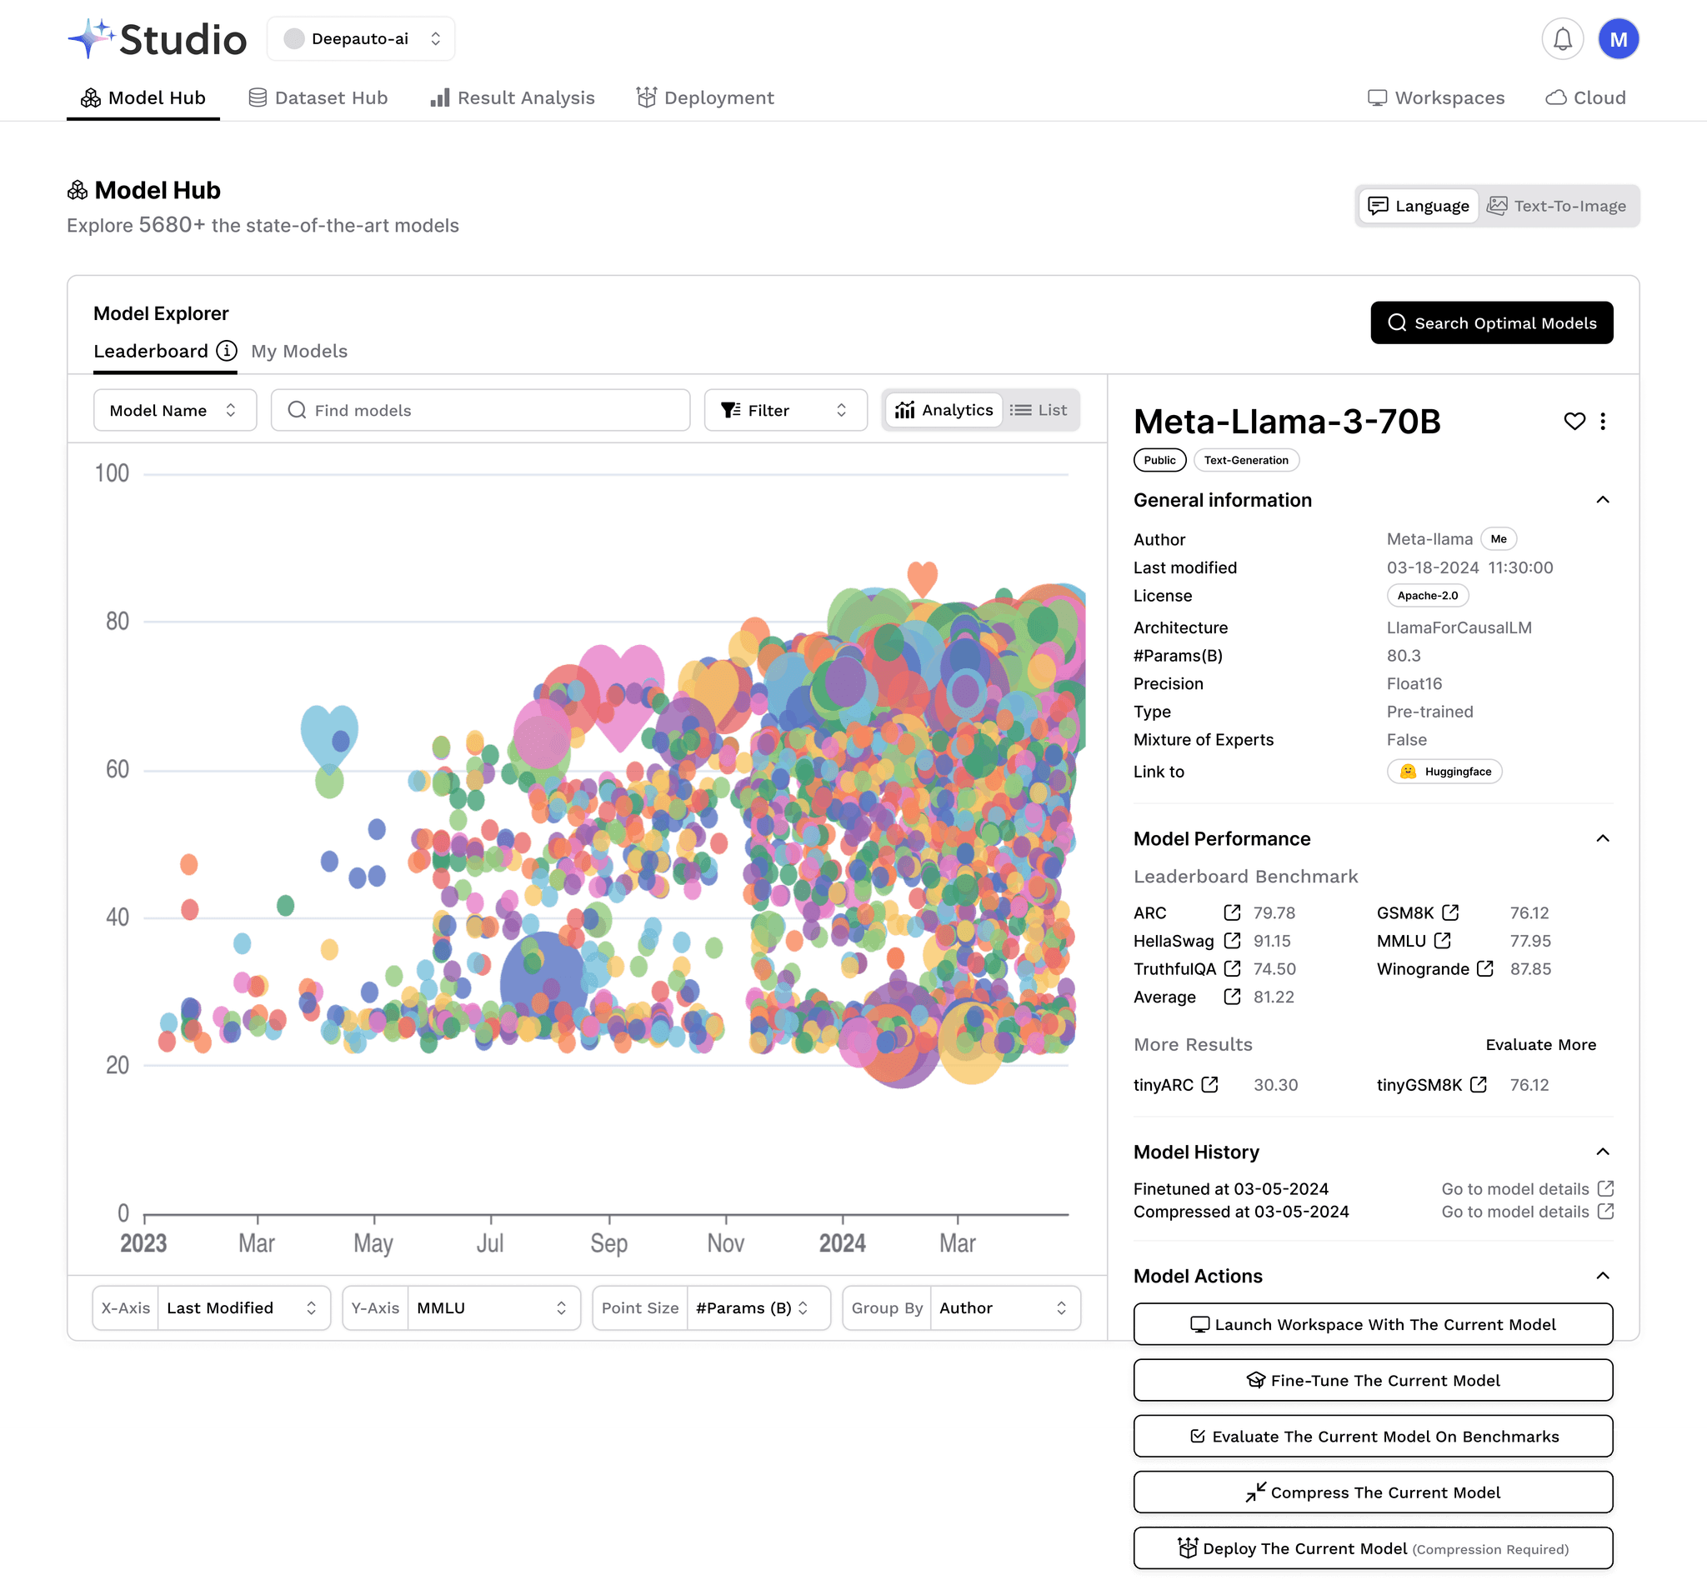1707x1580 pixels.
Task: Collapse the General information section
Action: click(x=1602, y=499)
